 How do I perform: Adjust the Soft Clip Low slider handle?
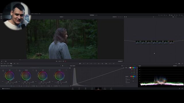(x=133, y=78)
